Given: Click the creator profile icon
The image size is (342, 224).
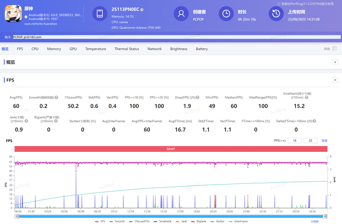Looking at the screenshot, I should click(181, 14).
